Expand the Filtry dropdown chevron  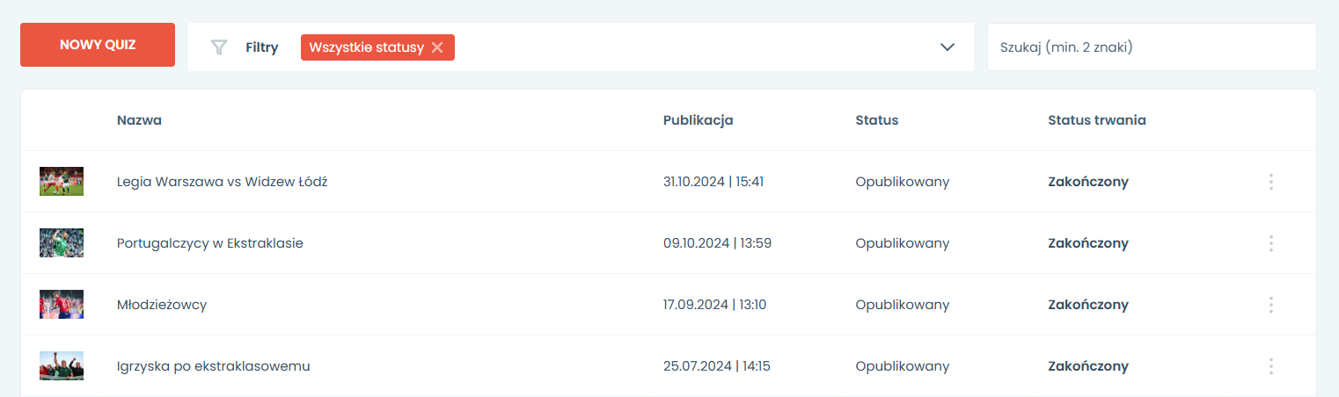pos(947,47)
